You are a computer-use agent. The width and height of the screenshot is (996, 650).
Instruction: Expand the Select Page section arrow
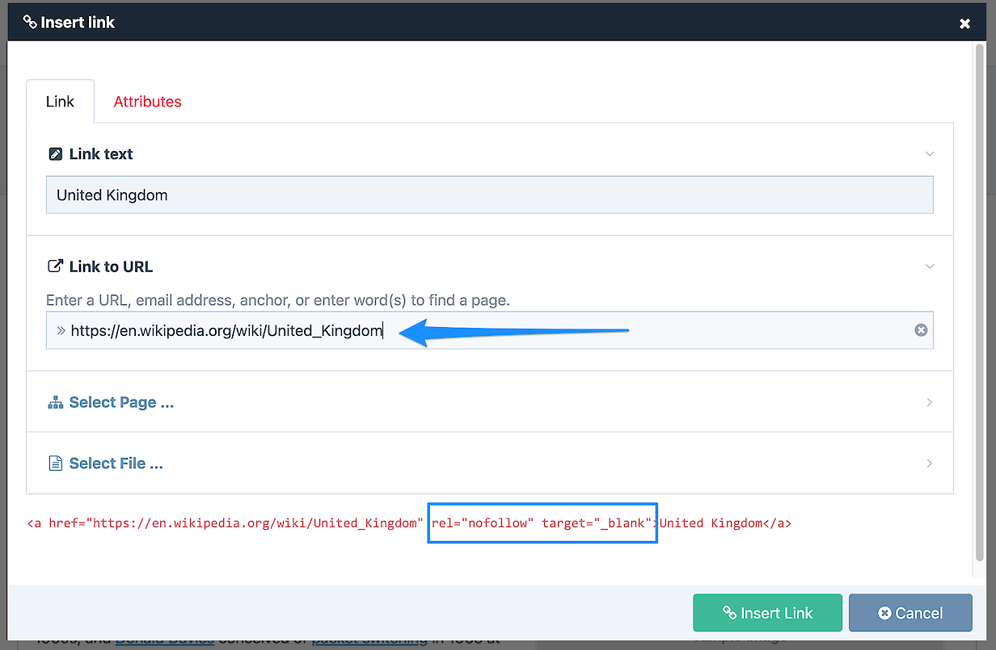pos(930,402)
